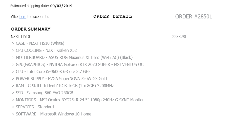
Task: Select the GPU RTX 2070 SUPER line
Action: pos(78,64)
